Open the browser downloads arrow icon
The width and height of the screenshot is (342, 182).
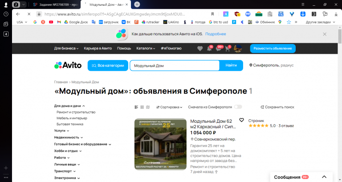tap(336, 14)
